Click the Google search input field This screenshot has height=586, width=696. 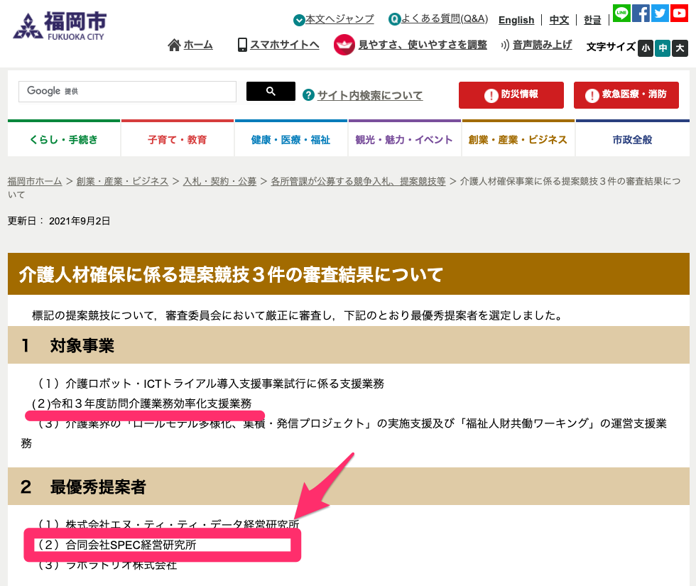(128, 92)
